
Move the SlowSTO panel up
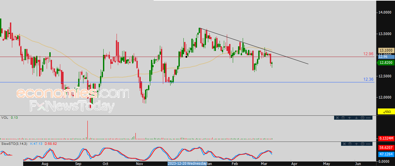(357, 144)
